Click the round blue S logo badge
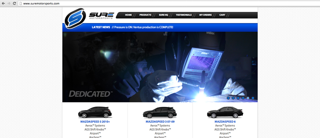The height and width of the screenshot is (138, 320). tap(75, 18)
